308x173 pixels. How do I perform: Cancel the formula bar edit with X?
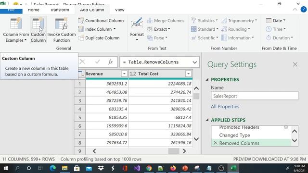coord(82,62)
